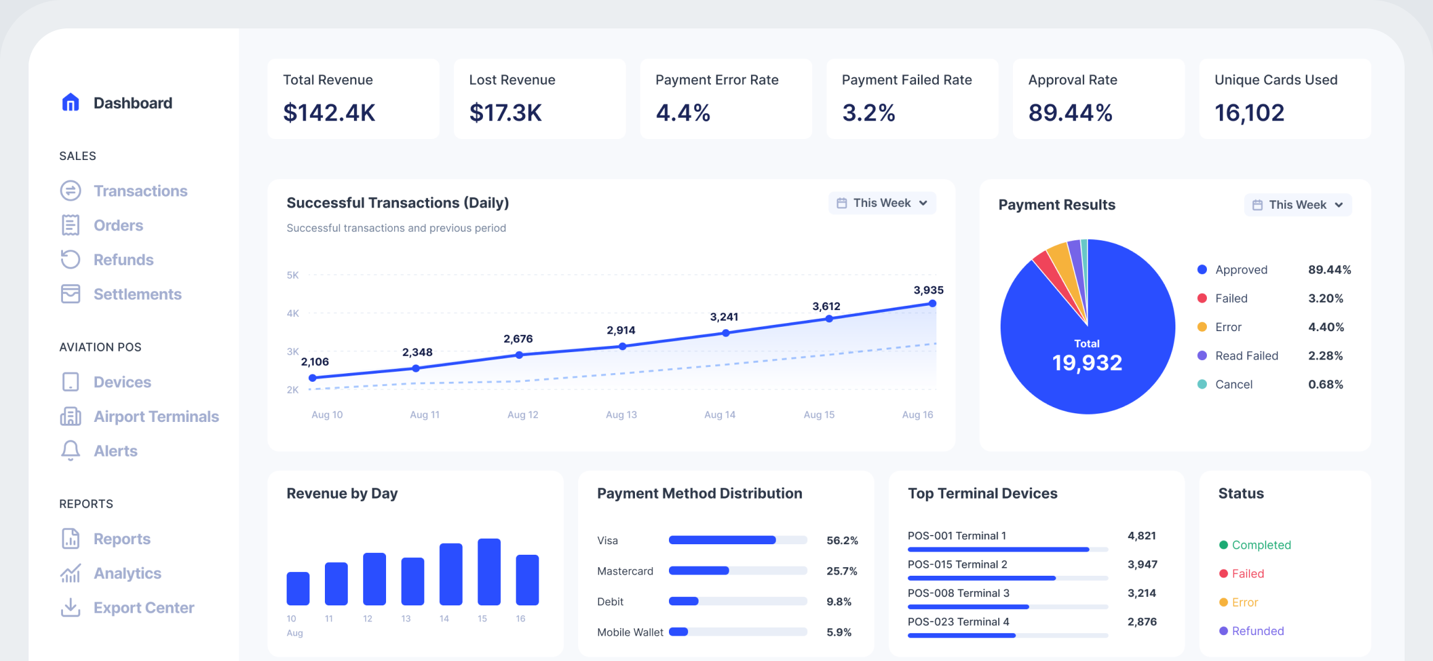The image size is (1433, 661).
Task: Click calendar icon in Successful Transactions filter
Action: click(841, 203)
